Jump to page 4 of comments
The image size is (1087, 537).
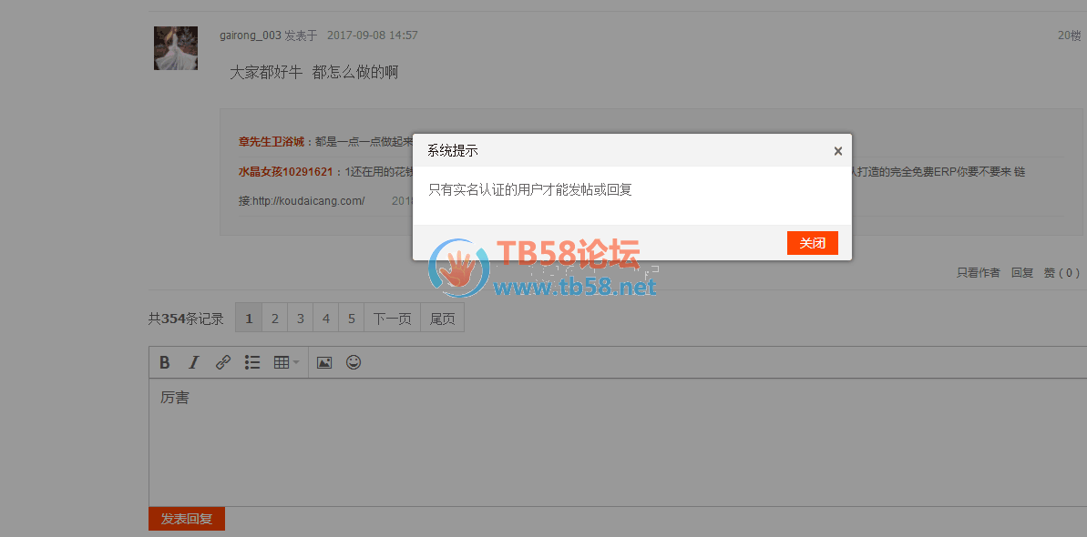click(326, 319)
